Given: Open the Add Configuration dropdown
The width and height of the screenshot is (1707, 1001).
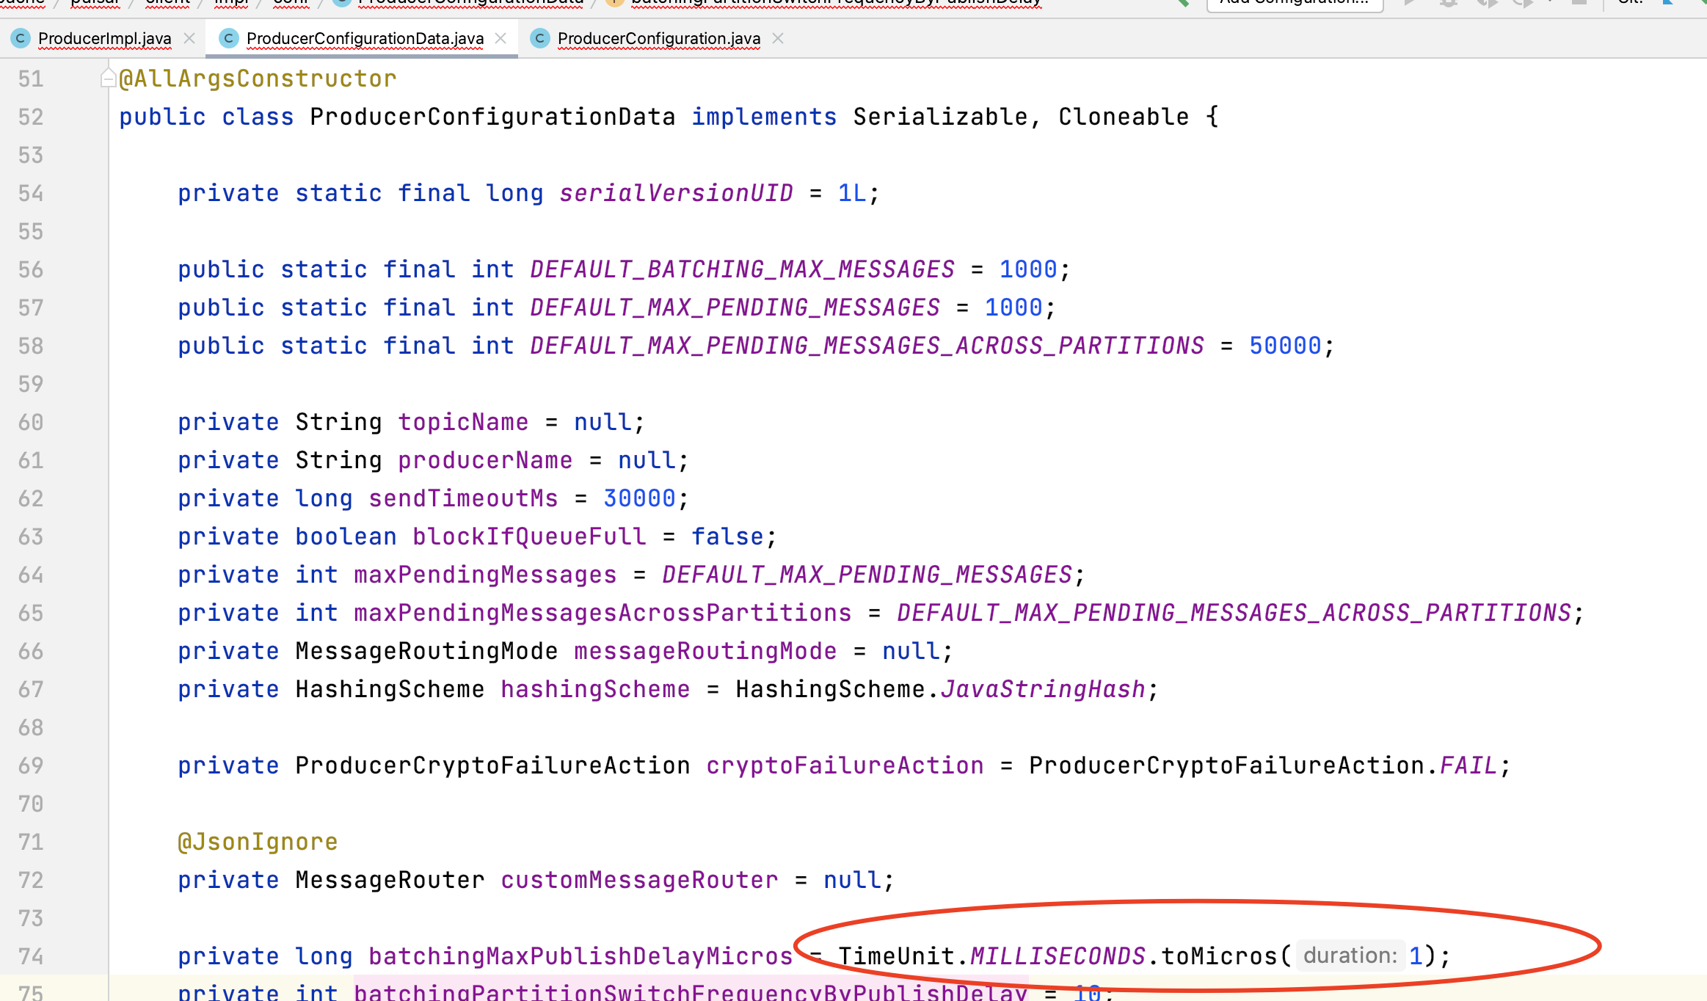Looking at the screenshot, I should click(x=1294, y=3).
